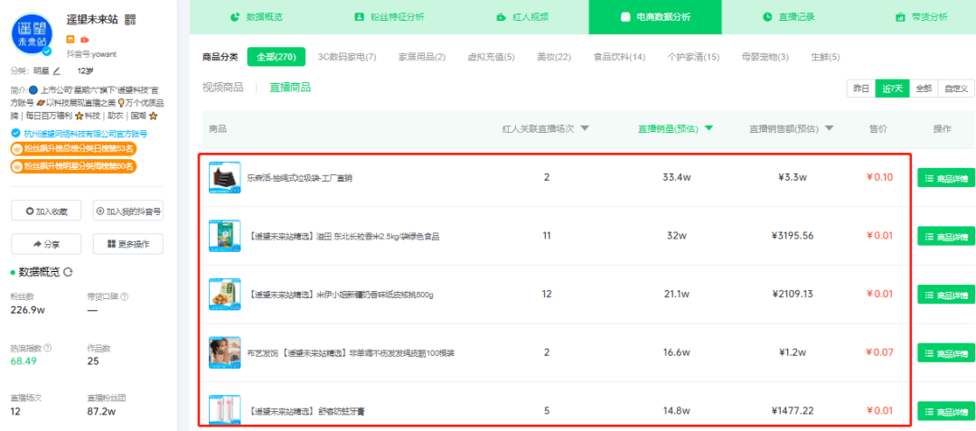Sort by 直播销量(预估) arrow

tap(709, 128)
